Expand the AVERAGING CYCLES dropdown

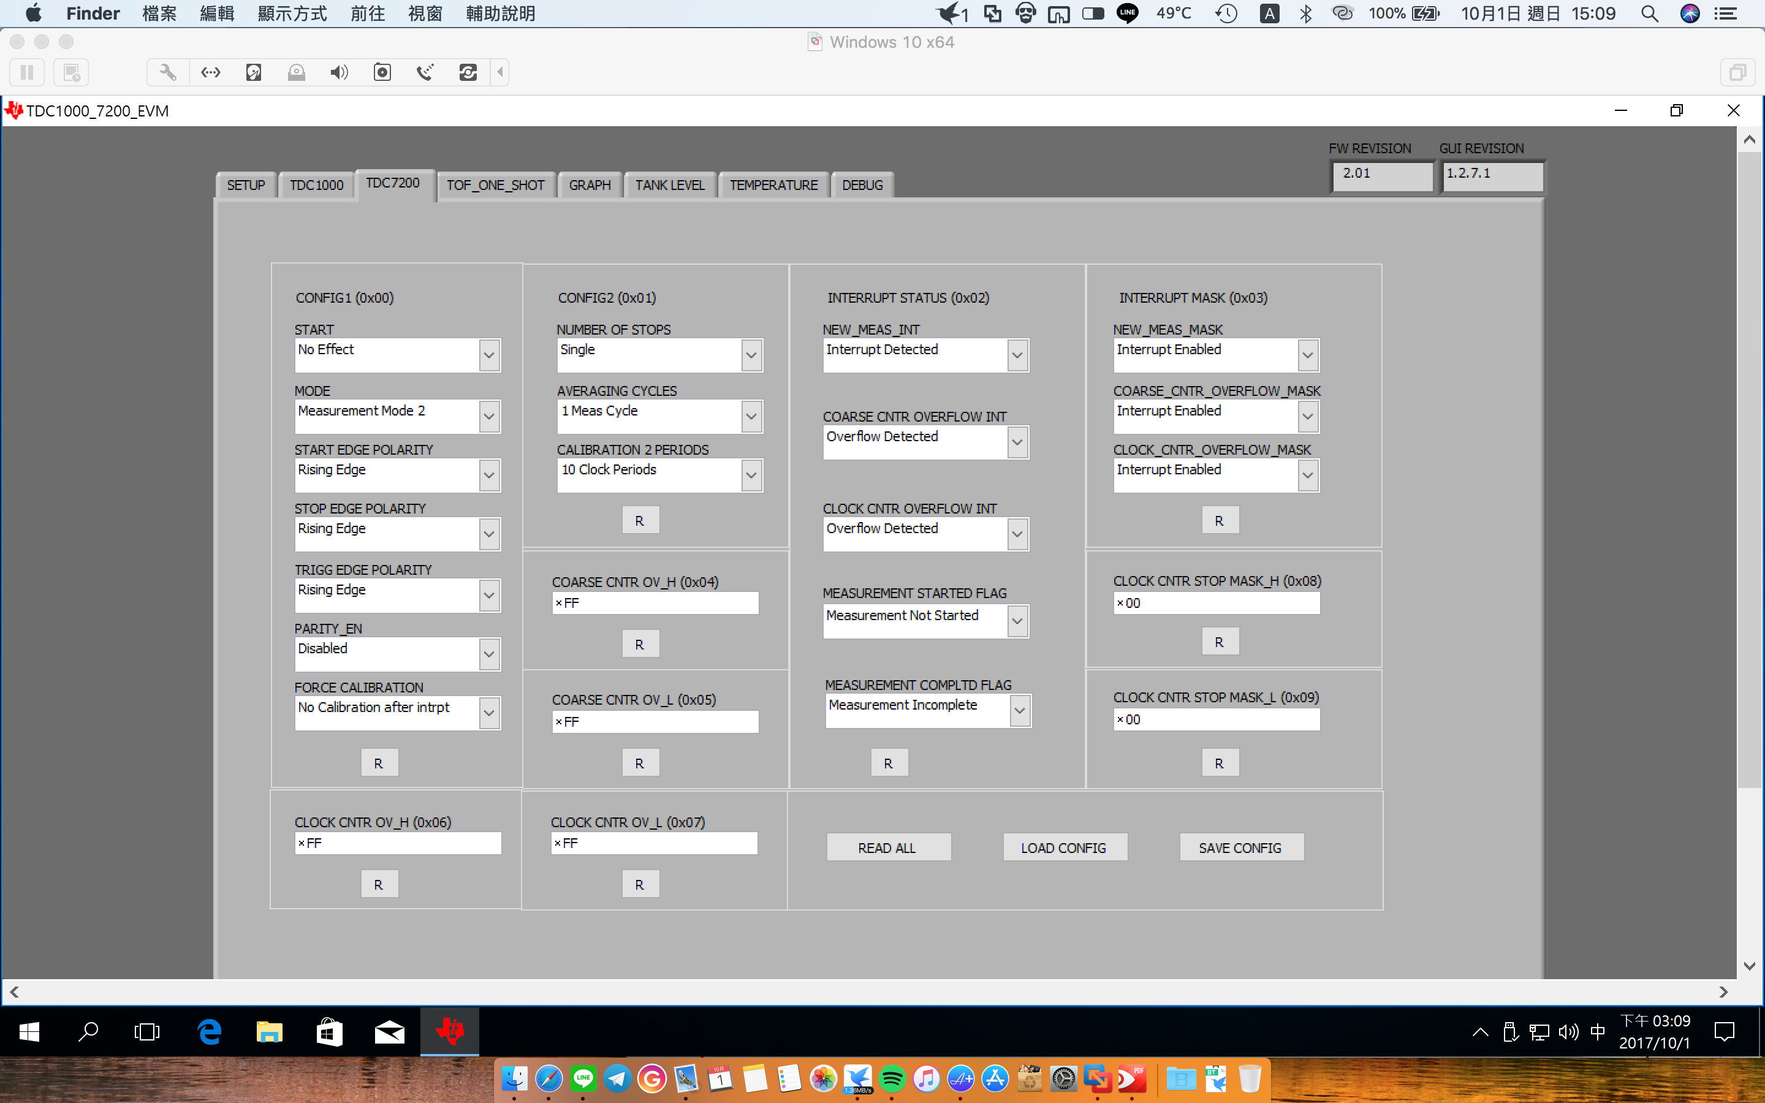[751, 417]
